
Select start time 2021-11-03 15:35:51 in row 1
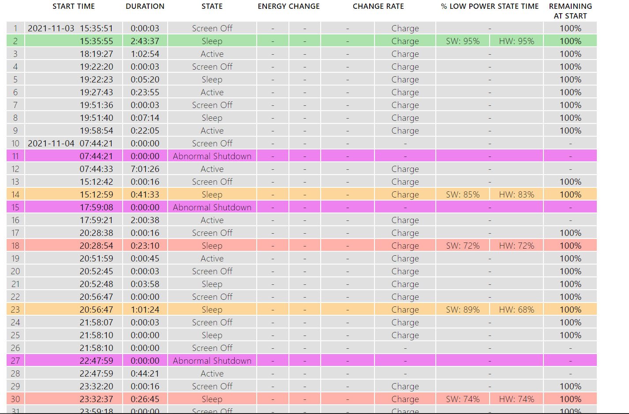coord(70,28)
